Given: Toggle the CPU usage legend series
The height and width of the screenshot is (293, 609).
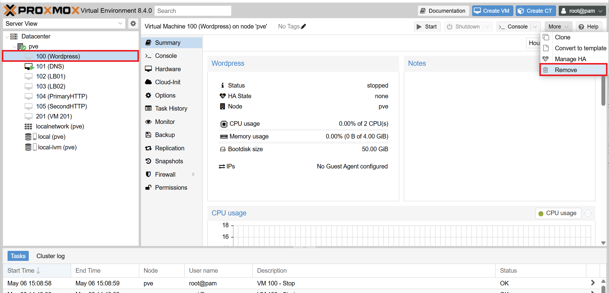Looking at the screenshot, I should point(558,213).
